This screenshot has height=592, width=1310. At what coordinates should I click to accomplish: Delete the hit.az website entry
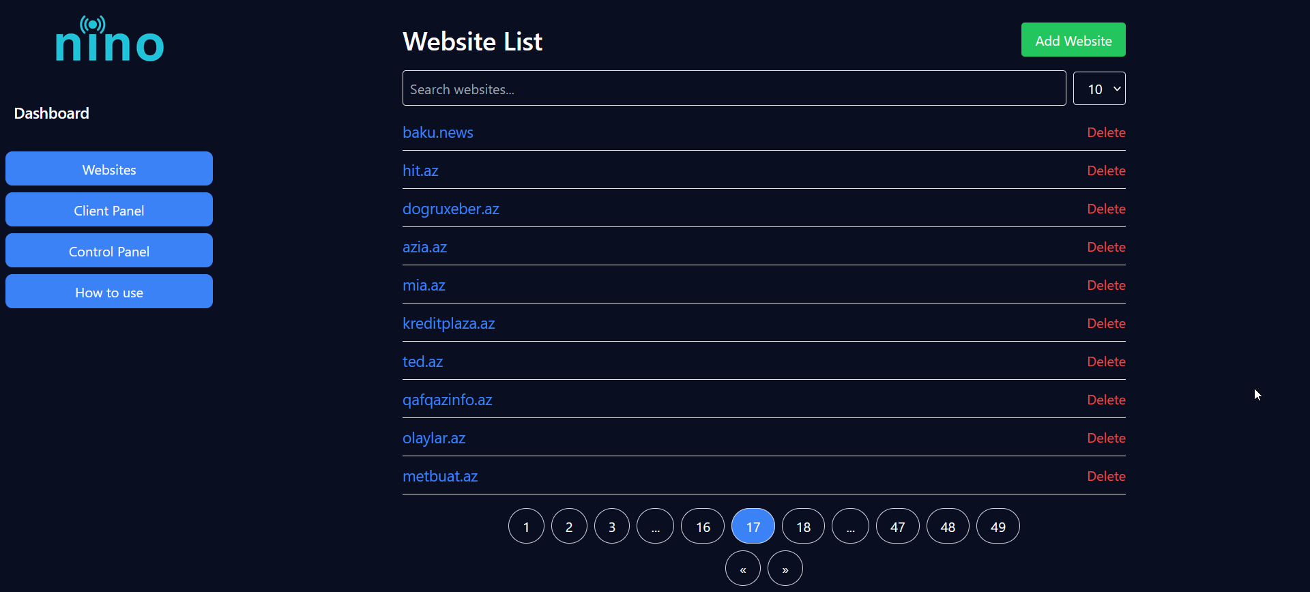pos(1106,171)
